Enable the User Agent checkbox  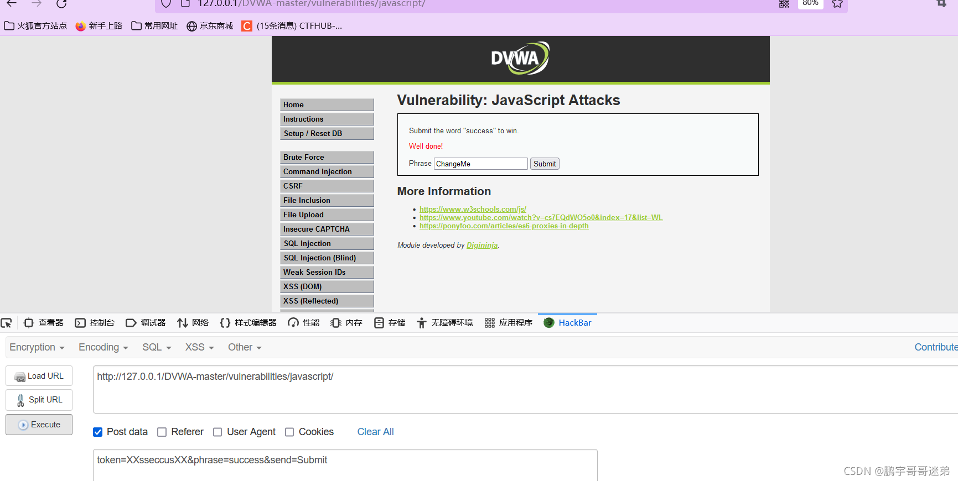[x=218, y=432]
